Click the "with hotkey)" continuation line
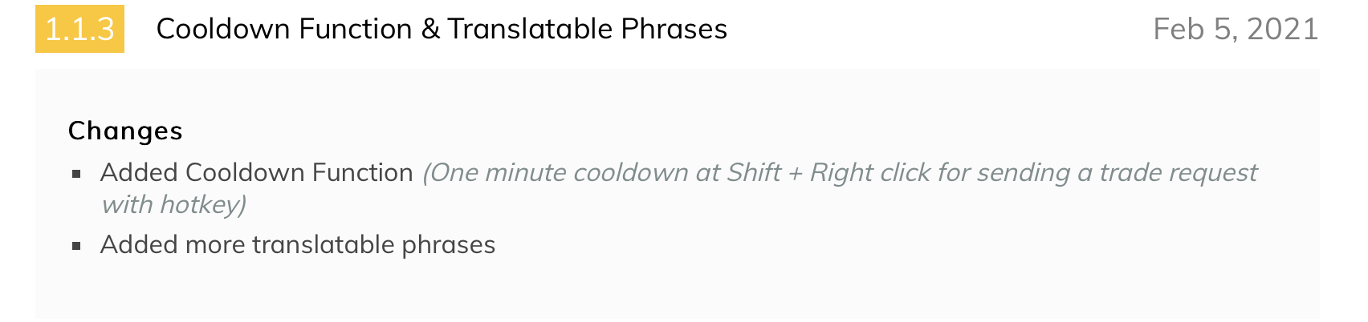Screen dimensions: 1368x322 pos(173,204)
